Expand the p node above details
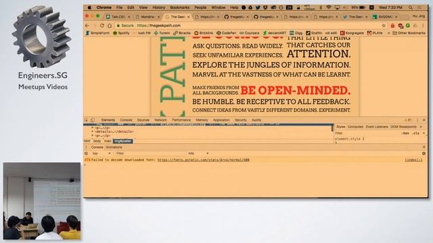The image size is (433, 243). point(93,128)
